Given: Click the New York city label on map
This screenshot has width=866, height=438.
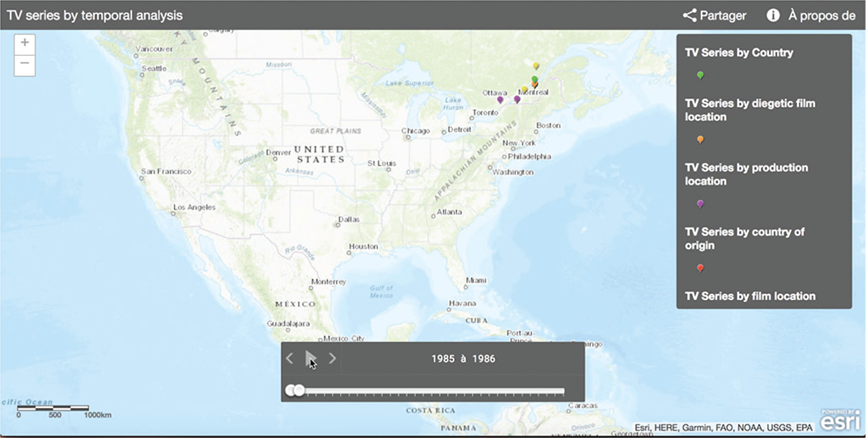Looking at the screenshot, I should pos(519,142).
